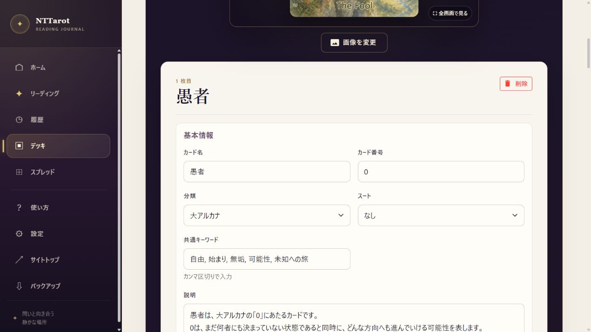Viewport: 591px width, 332px height.
Task: Delete card with 削除 button
Action: click(x=516, y=84)
